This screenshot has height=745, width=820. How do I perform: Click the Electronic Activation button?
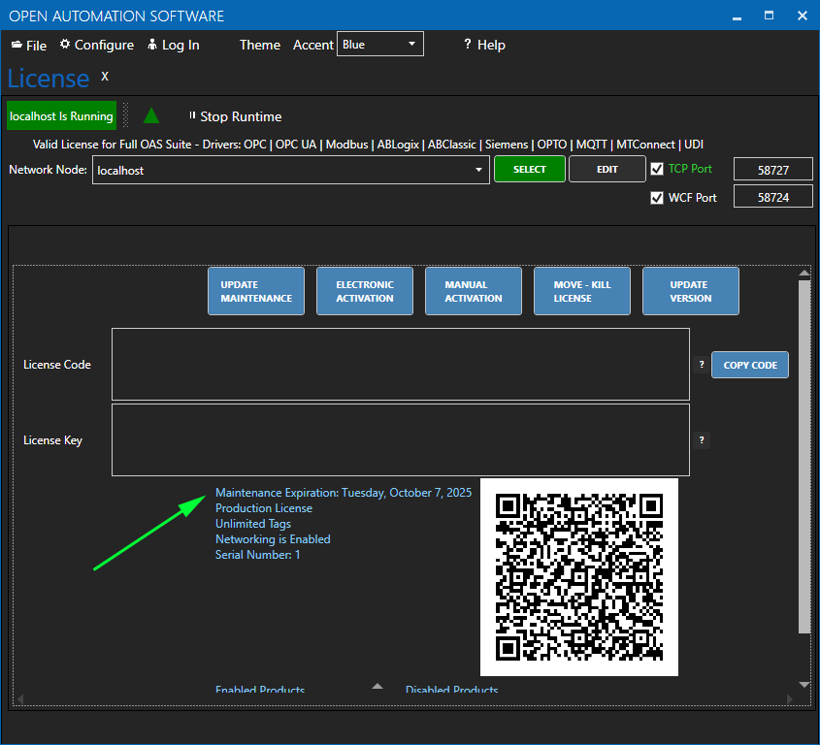(365, 291)
